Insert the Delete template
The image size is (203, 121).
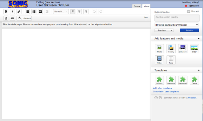[194, 80]
